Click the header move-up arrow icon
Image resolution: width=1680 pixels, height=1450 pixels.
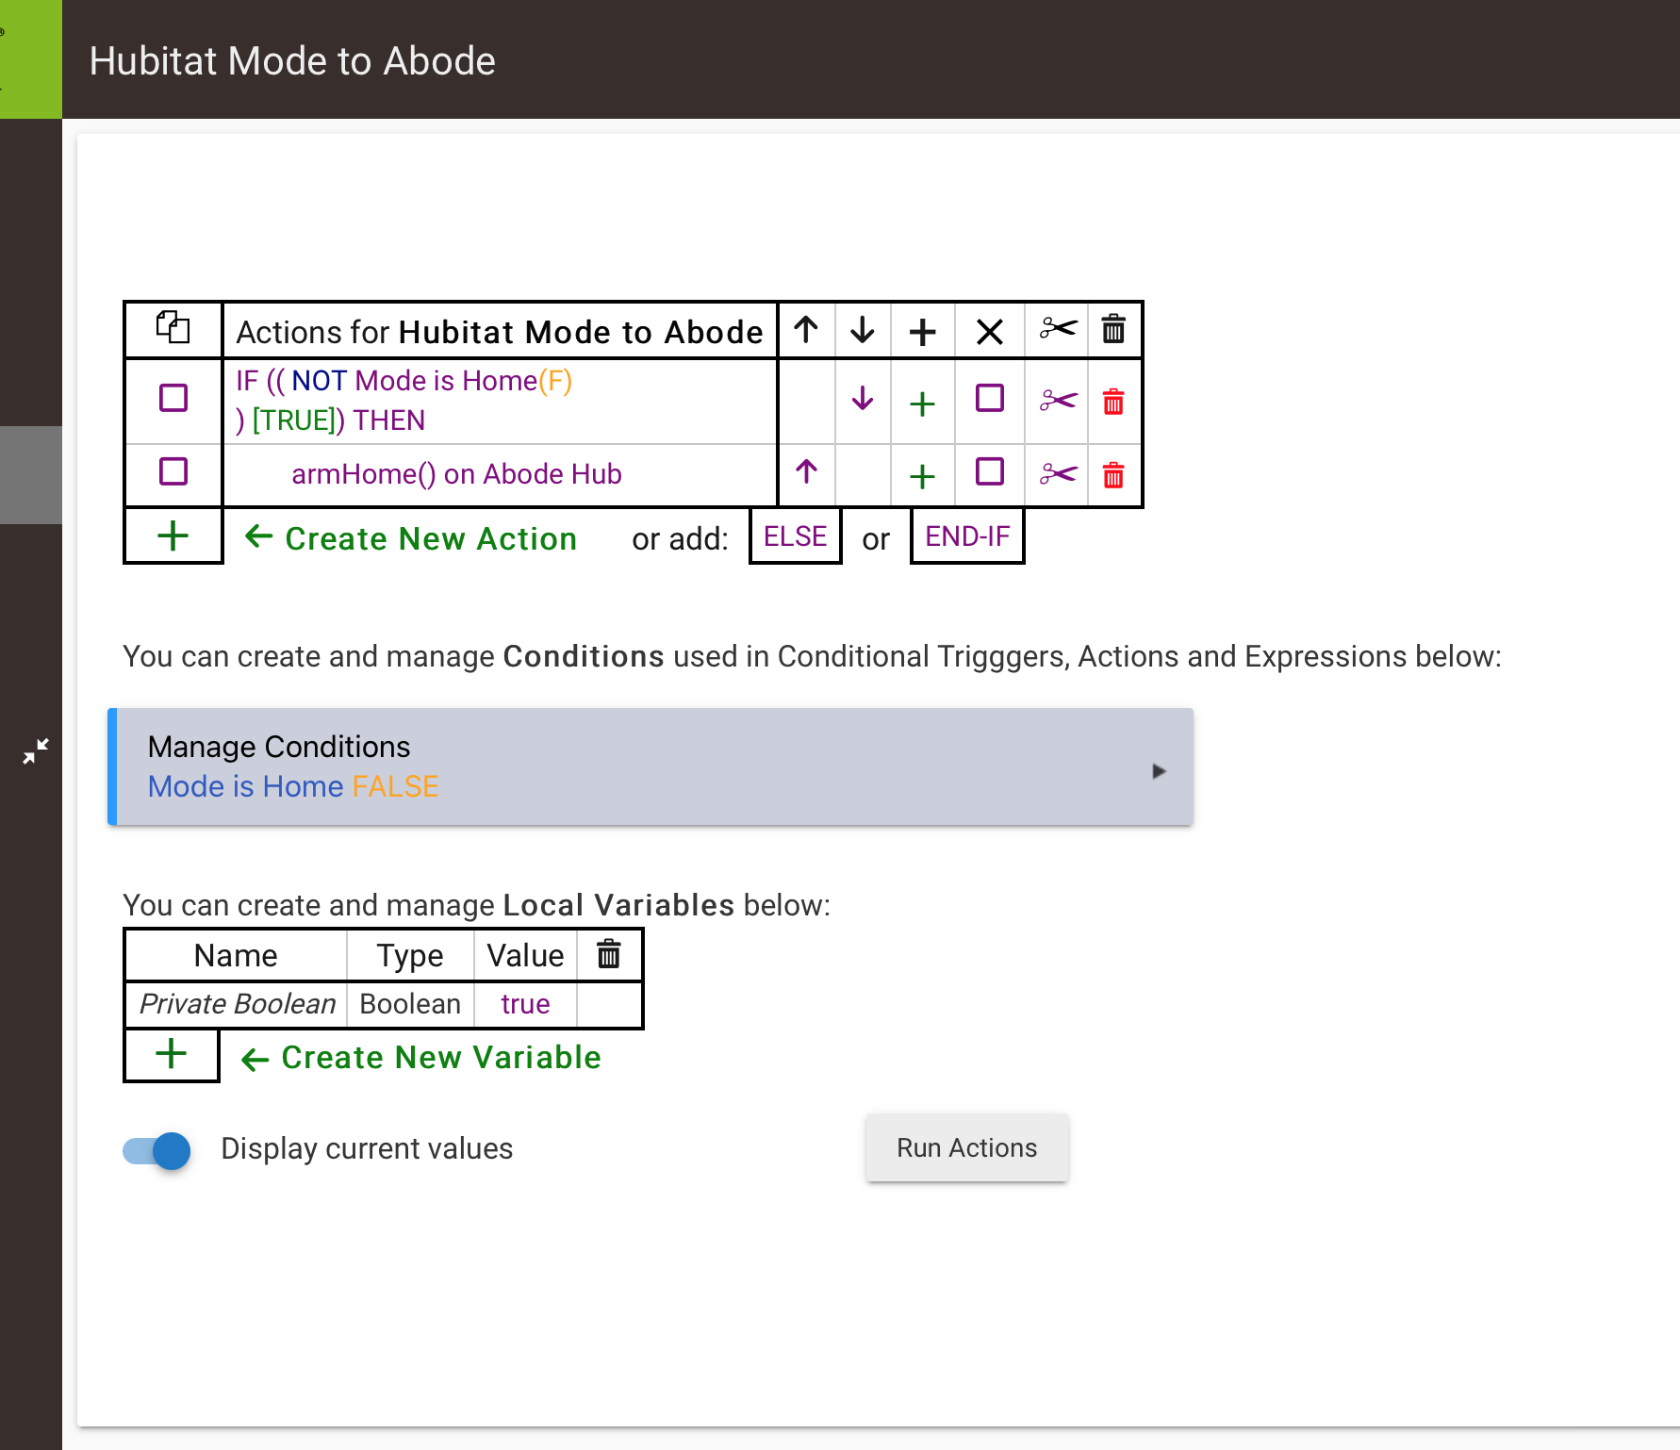pos(806,330)
